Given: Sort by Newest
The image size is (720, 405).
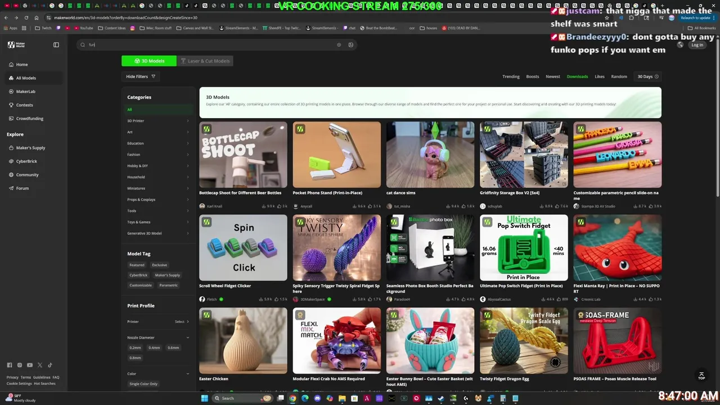Looking at the screenshot, I should (x=553, y=76).
